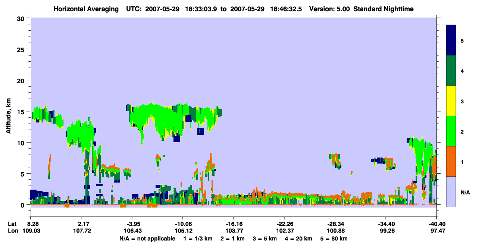Viewport: 485px width, 249px height.
Task: Click the lavender N/A colorbar segment
Action: [451, 192]
